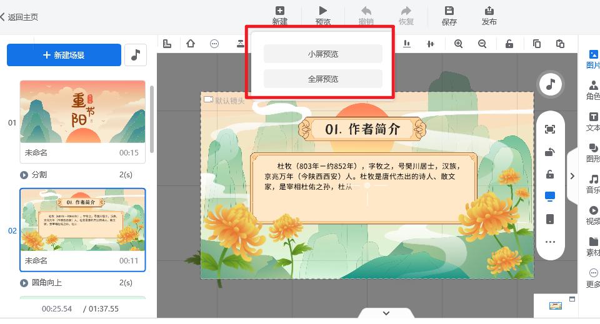Open the 角色 tab in sidebar
This screenshot has width=600, height=324.
coord(592,90)
